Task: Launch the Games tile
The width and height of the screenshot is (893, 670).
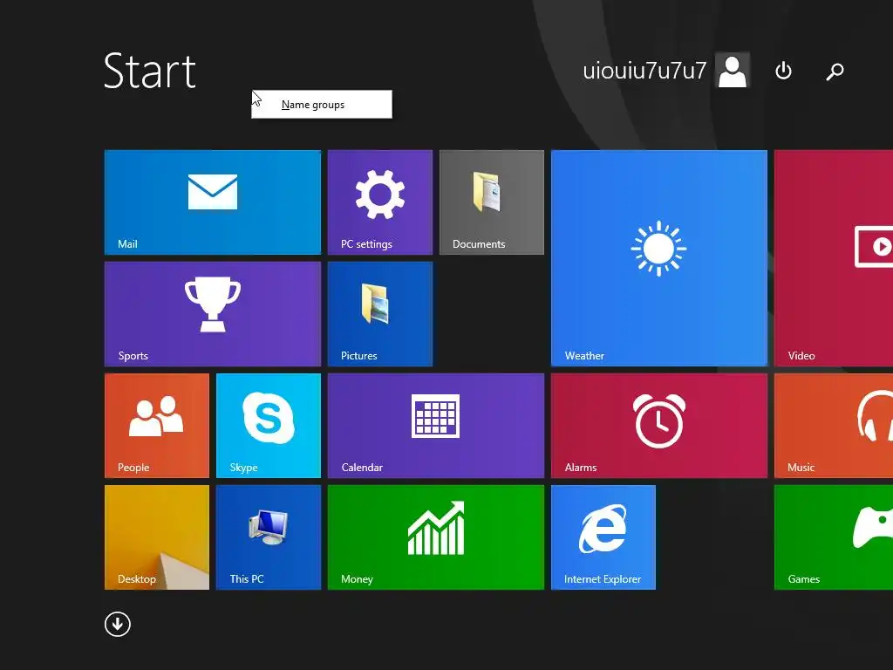Action: 834,537
